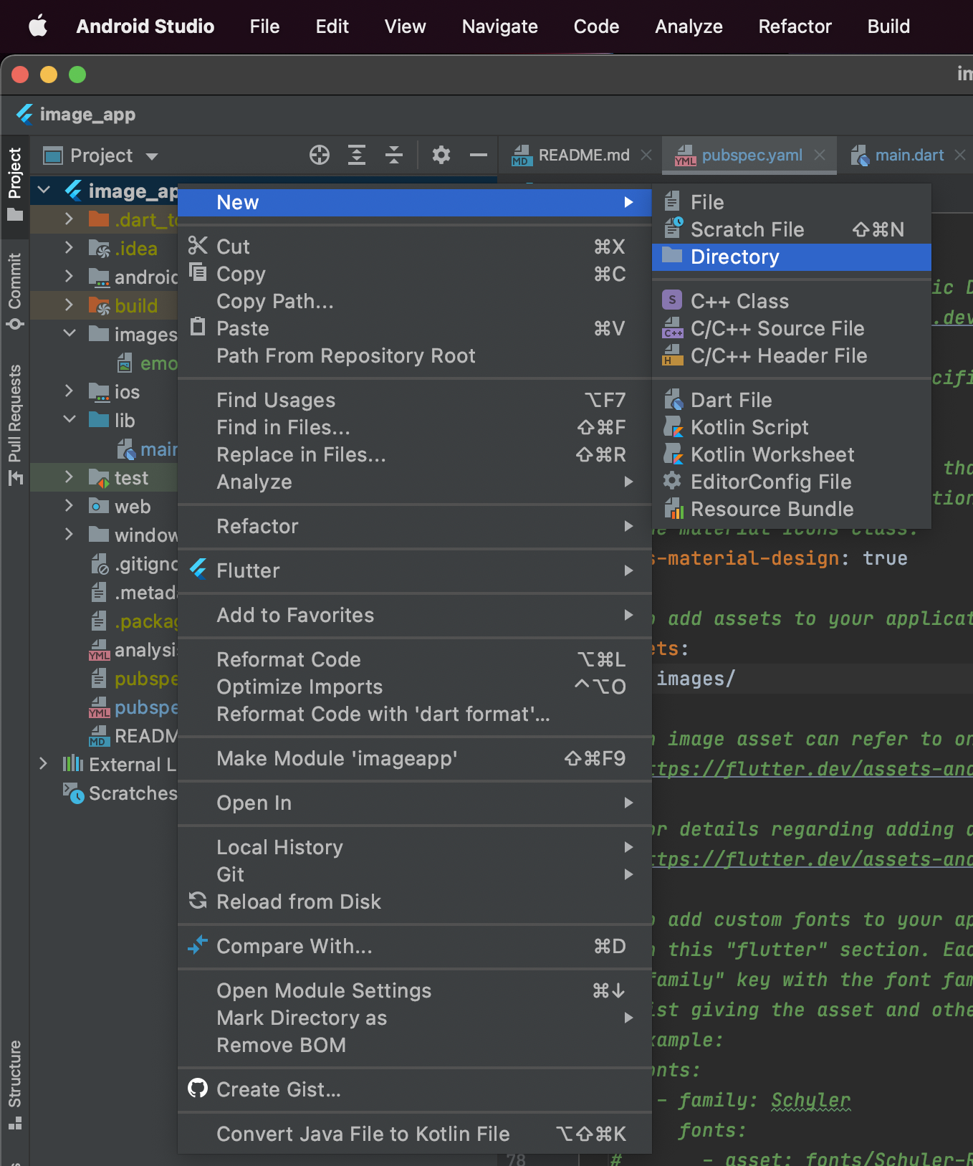Click the Dart File icon
973x1166 pixels.
tap(674, 399)
